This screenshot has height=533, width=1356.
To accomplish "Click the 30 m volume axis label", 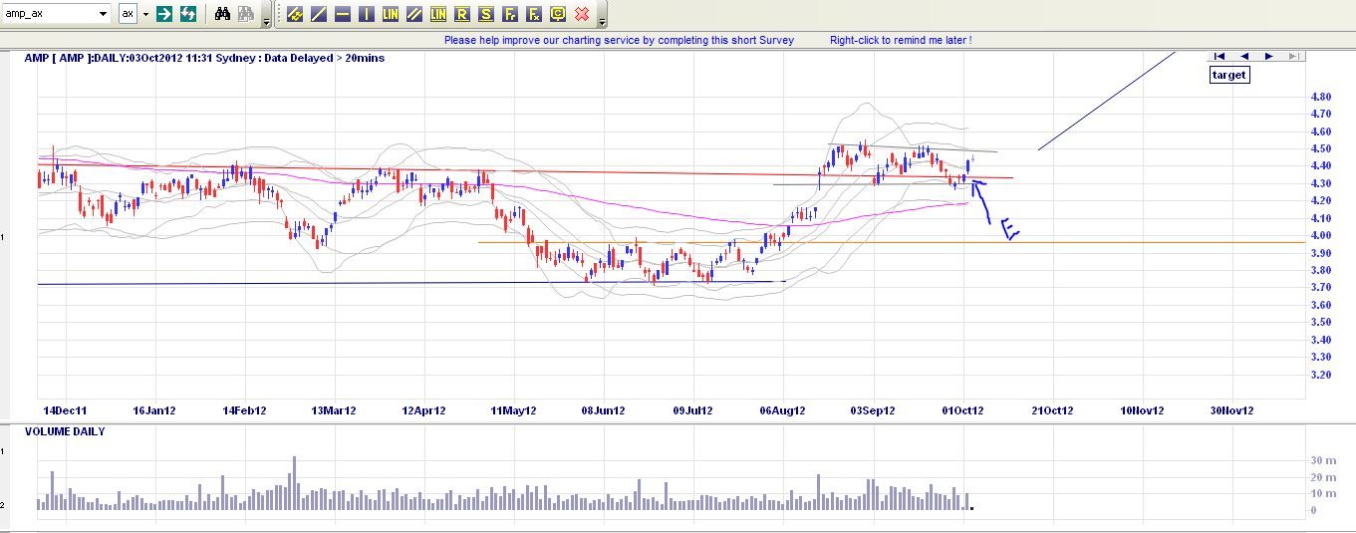I will (x=1323, y=460).
